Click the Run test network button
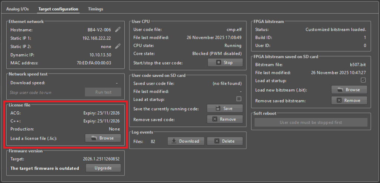 tap(103, 92)
